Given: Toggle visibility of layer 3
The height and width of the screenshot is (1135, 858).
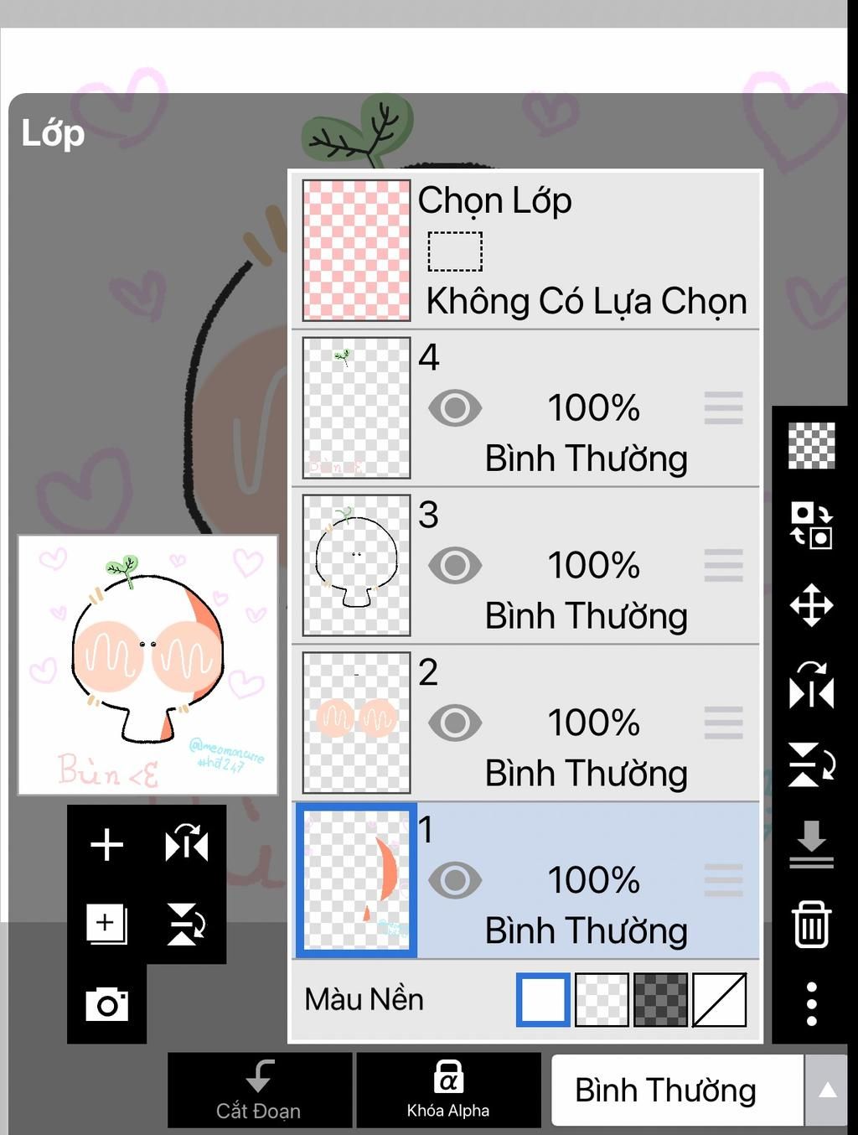Looking at the screenshot, I should point(455,566).
